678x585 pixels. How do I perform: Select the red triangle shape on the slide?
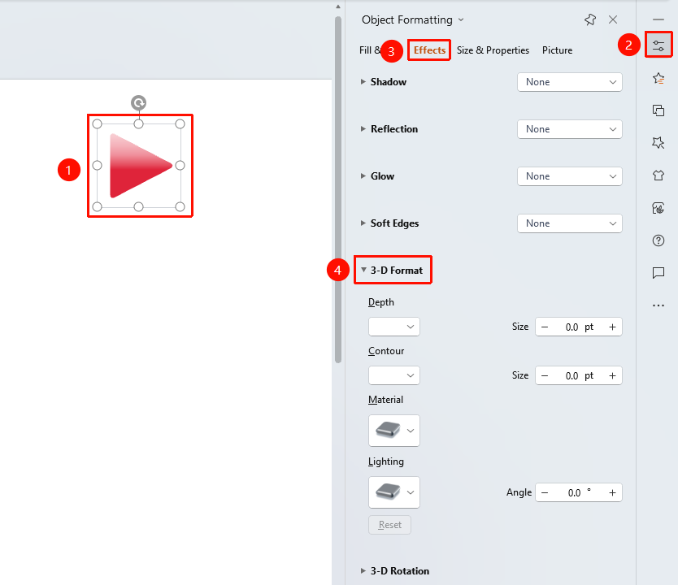click(141, 166)
